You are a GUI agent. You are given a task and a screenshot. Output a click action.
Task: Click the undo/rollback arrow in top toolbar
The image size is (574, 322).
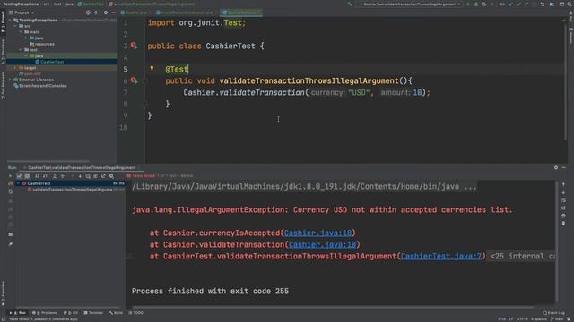[542, 4]
